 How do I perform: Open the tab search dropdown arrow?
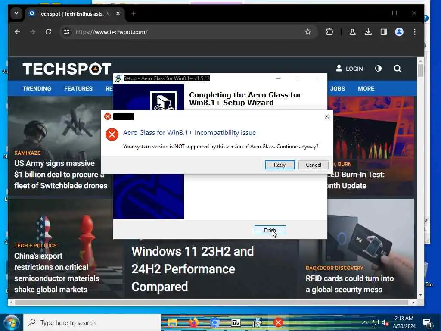[16, 13]
